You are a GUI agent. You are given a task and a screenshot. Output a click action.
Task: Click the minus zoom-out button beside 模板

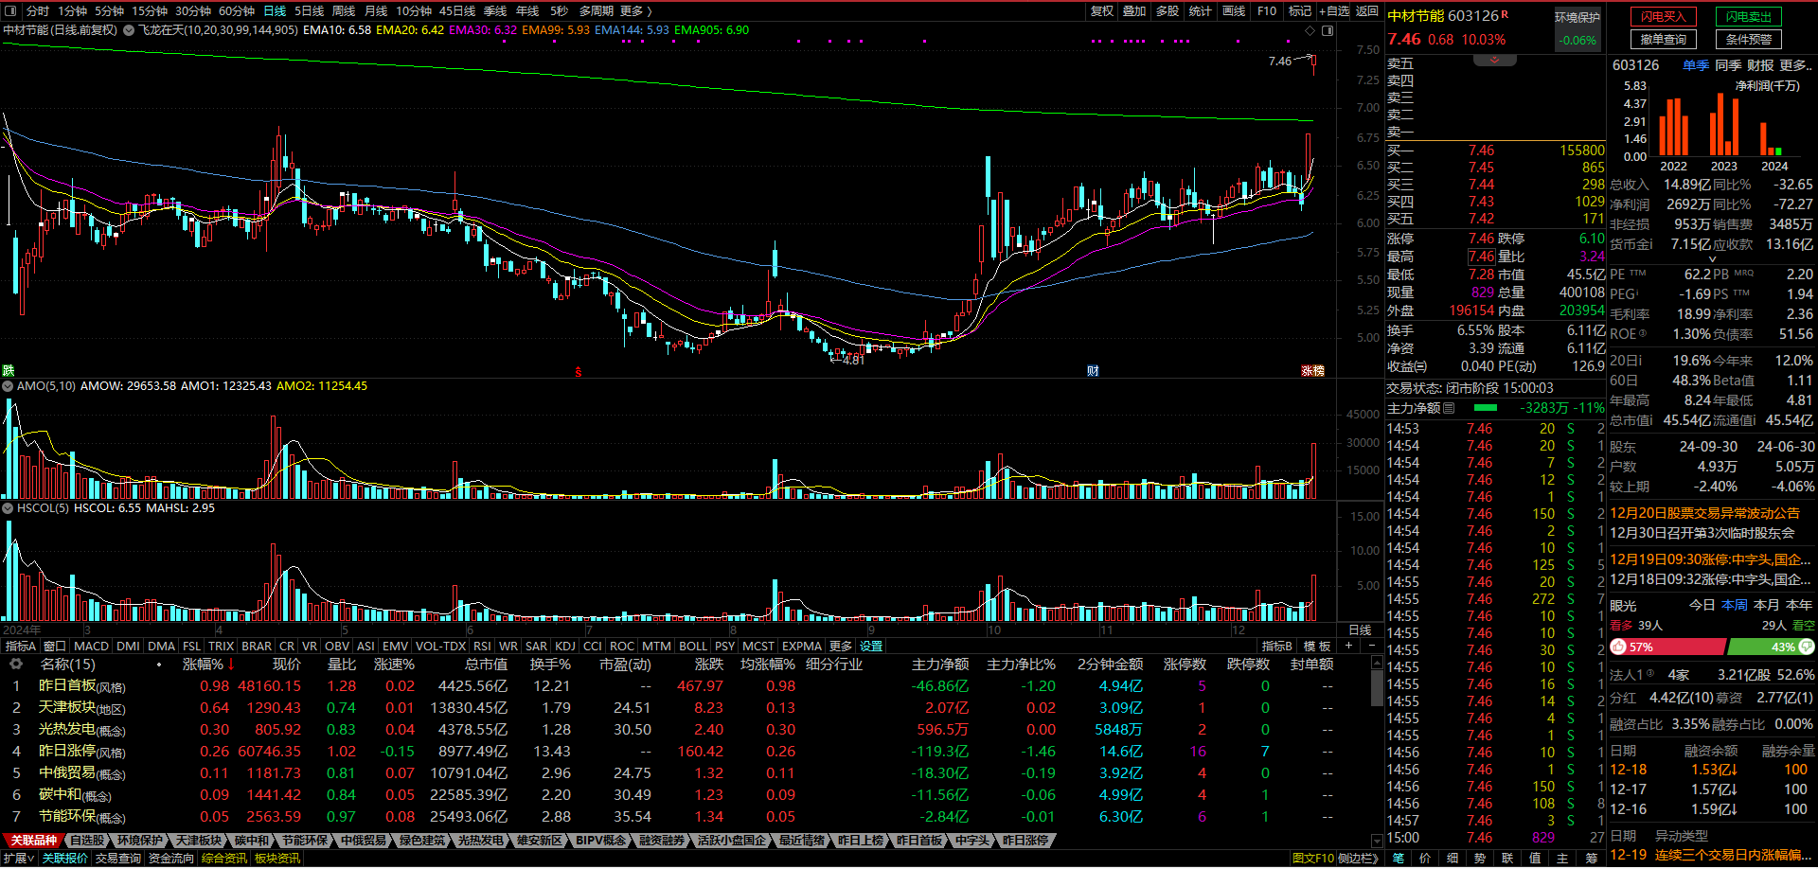pyautogui.click(x=1372, y=646)
